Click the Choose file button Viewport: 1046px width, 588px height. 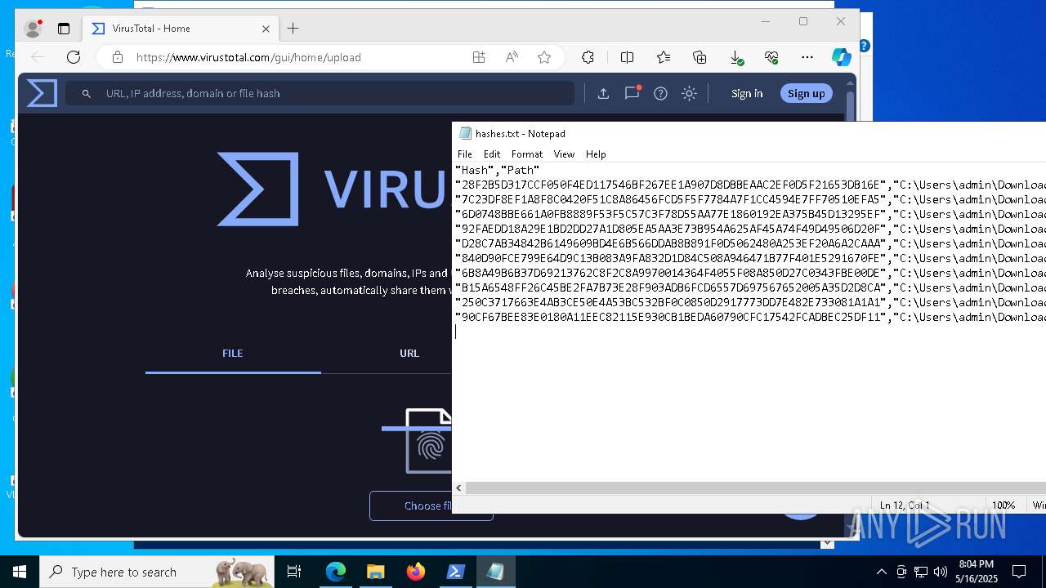410,506
